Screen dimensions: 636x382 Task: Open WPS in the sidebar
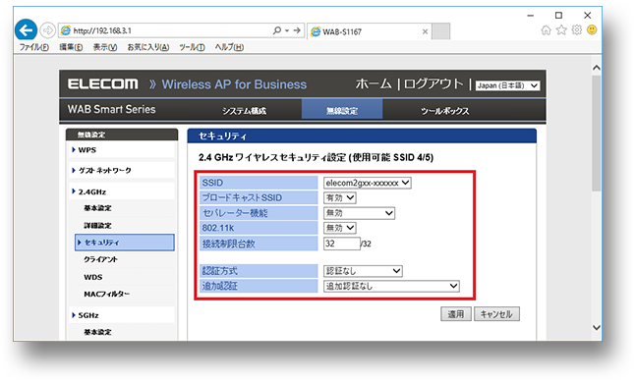(122, 150)
